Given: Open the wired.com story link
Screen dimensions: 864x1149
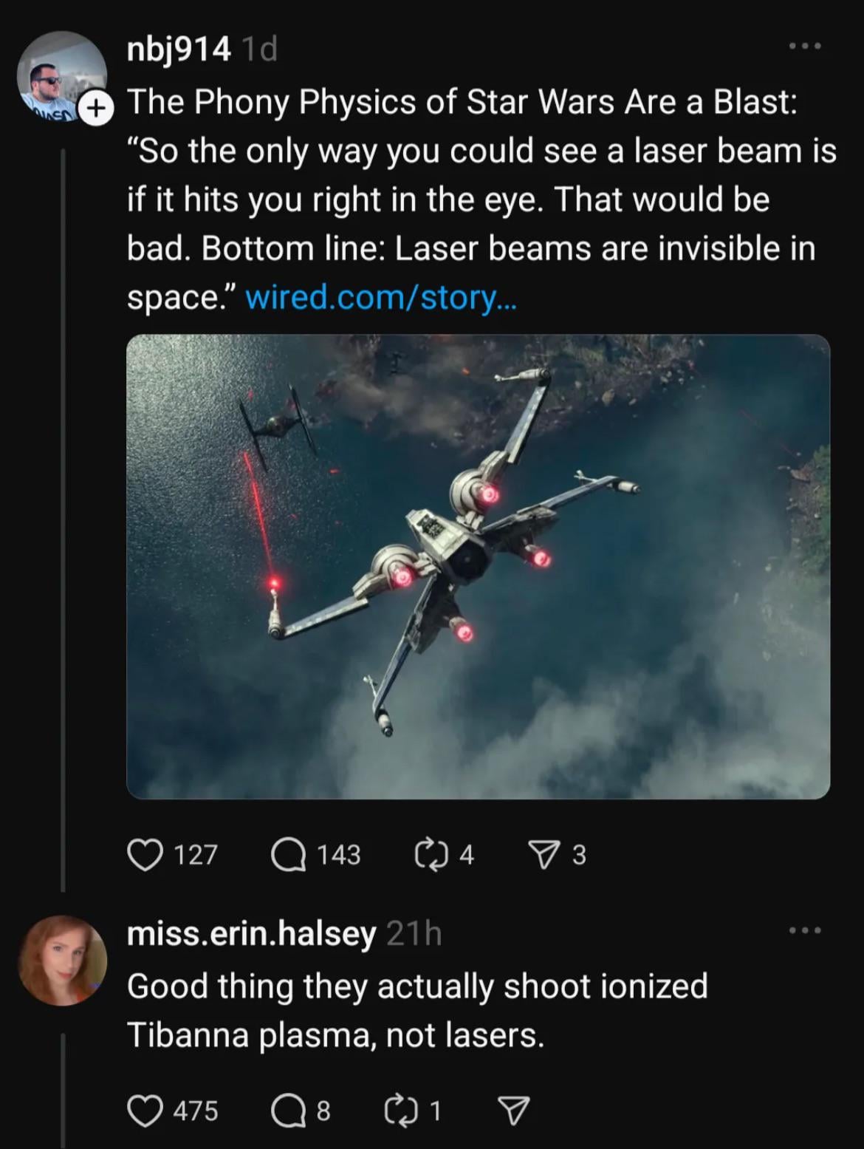Looking at the screenshot, I should [381, 297].
